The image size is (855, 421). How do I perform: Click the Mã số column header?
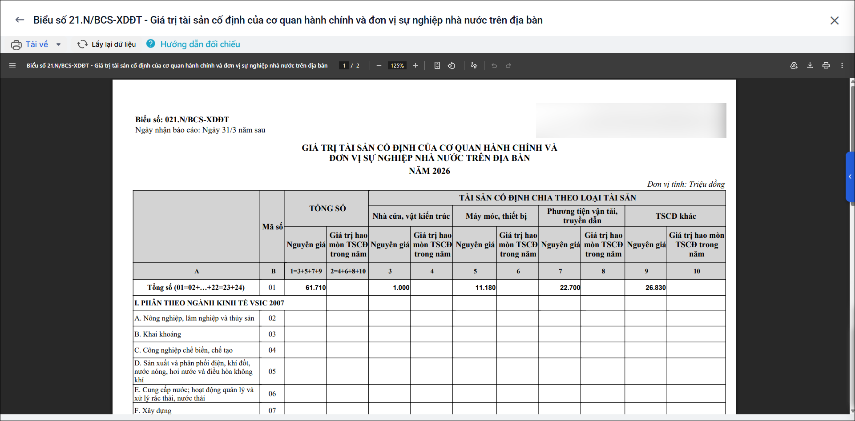[x=272, y=227]
